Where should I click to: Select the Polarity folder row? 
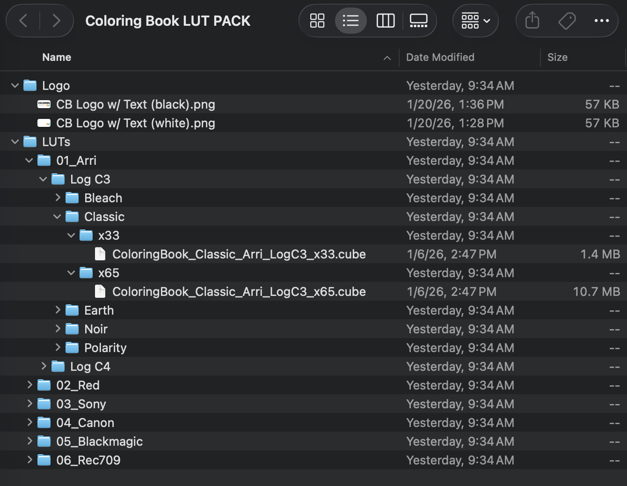[105, 347]
